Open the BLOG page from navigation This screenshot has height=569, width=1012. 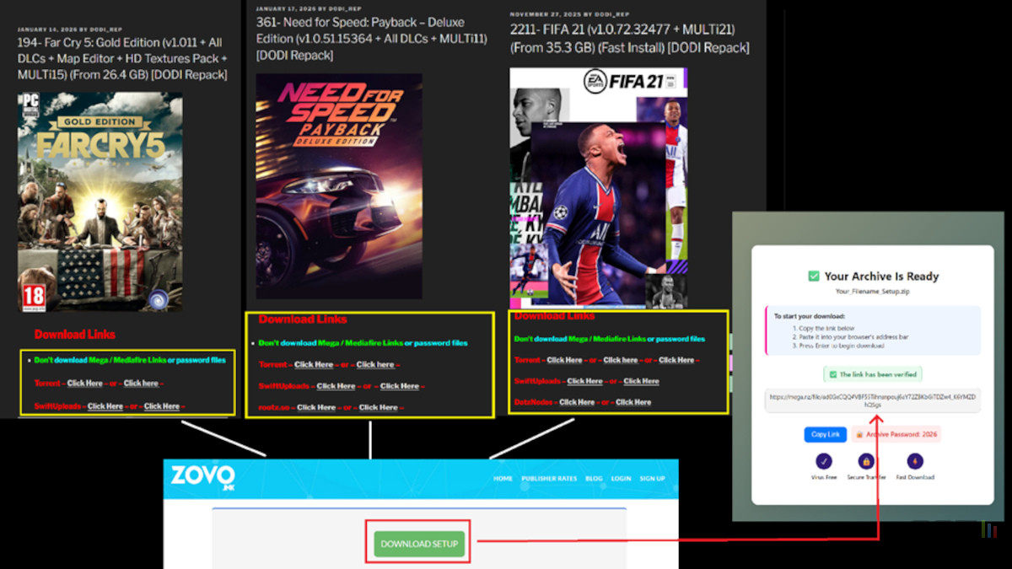point(594,479)
